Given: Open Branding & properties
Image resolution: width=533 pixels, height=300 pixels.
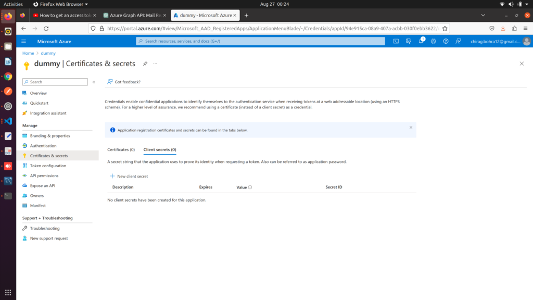Looking at the screenshot, I should [x=49, y=136].
